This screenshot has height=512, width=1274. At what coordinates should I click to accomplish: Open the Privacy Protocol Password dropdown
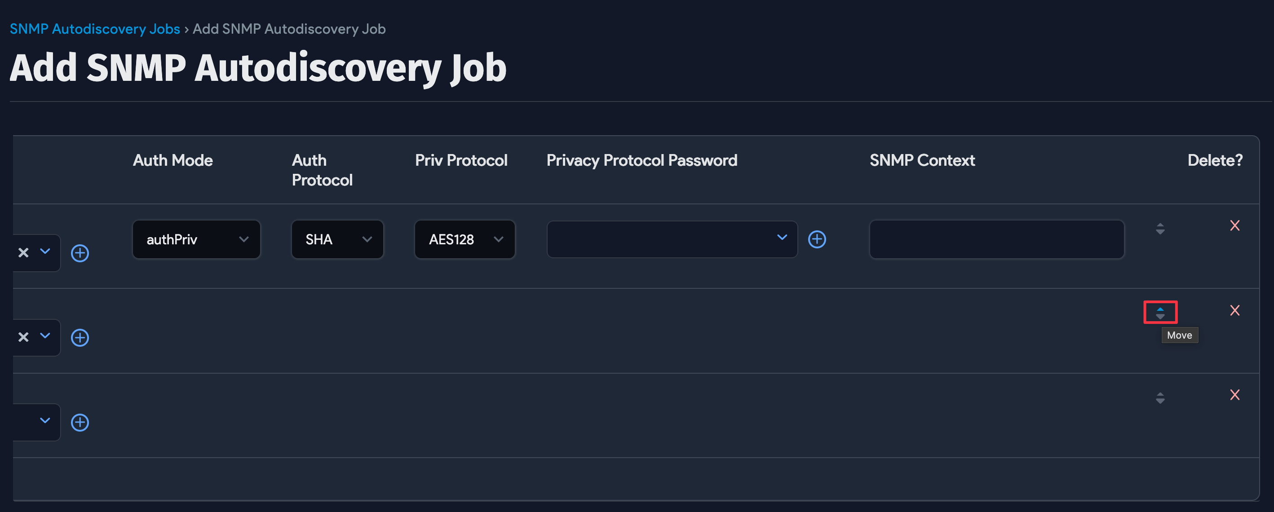coord(672,239)
